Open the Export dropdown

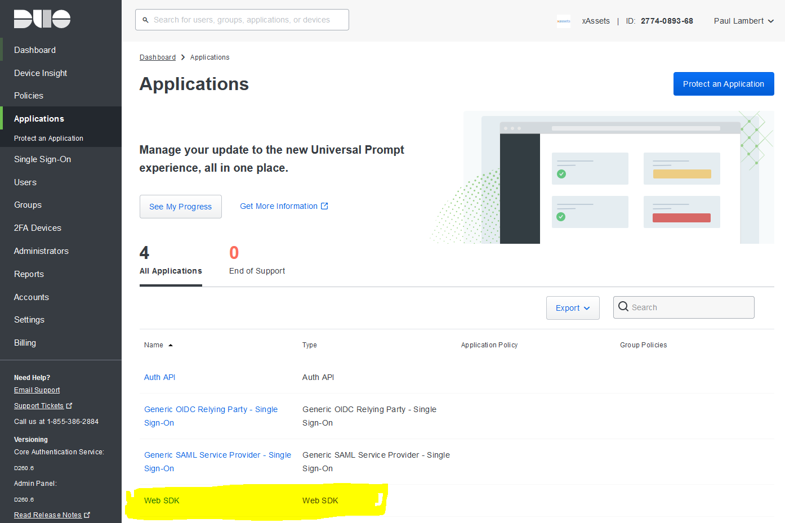(572, 307)
